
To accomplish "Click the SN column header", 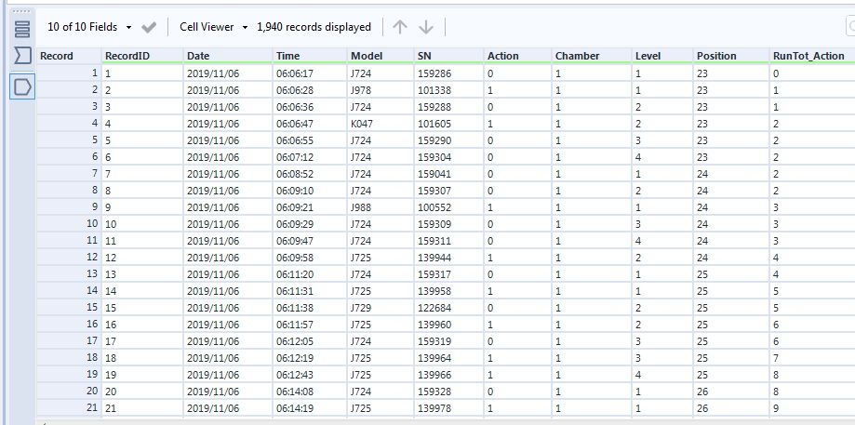I will (x=448, y=56).
